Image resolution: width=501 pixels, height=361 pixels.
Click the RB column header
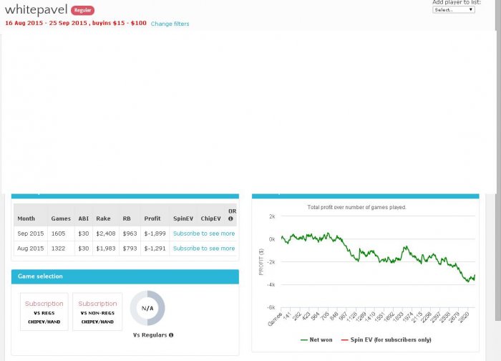[127, 218]
